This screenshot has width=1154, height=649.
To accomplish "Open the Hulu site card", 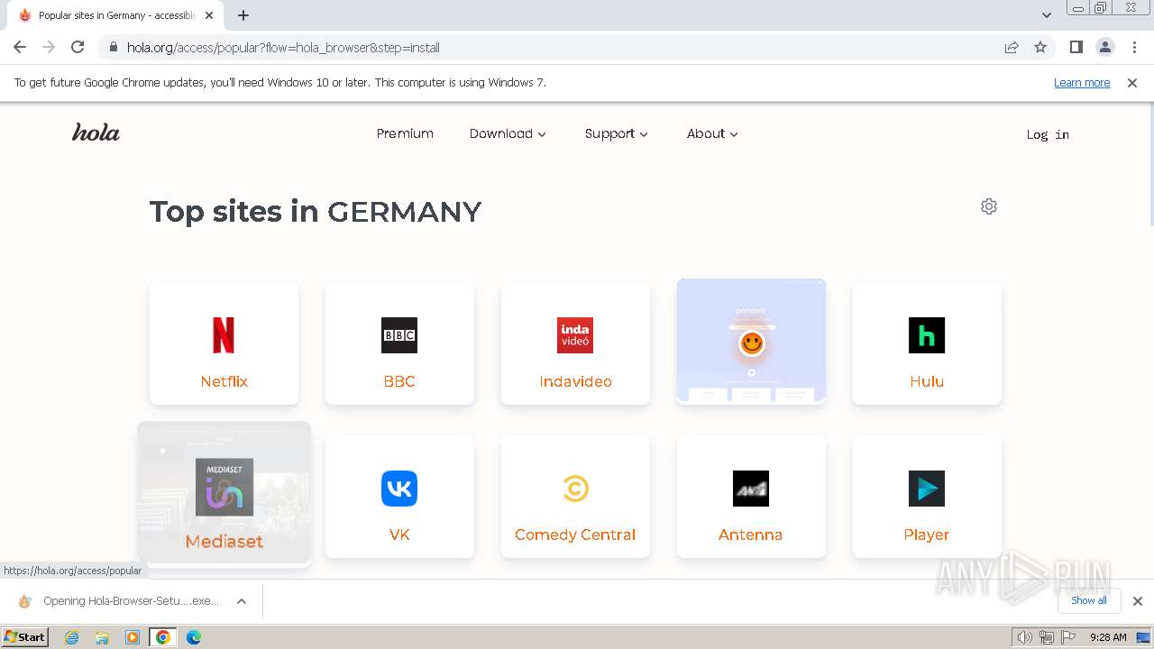I will [927, 343].
